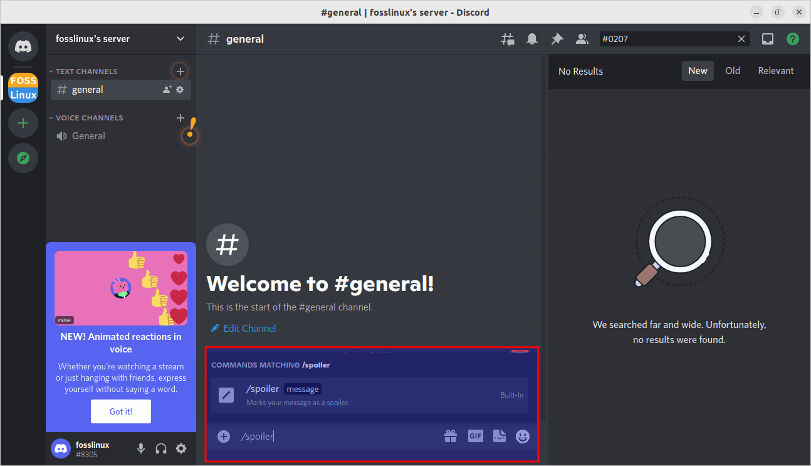Open Discord home direct messages icon
This screenshot has height=466, width=811.
tap(23, 46)
